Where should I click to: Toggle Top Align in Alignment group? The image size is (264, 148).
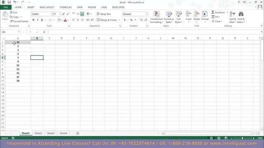[73, 14]
